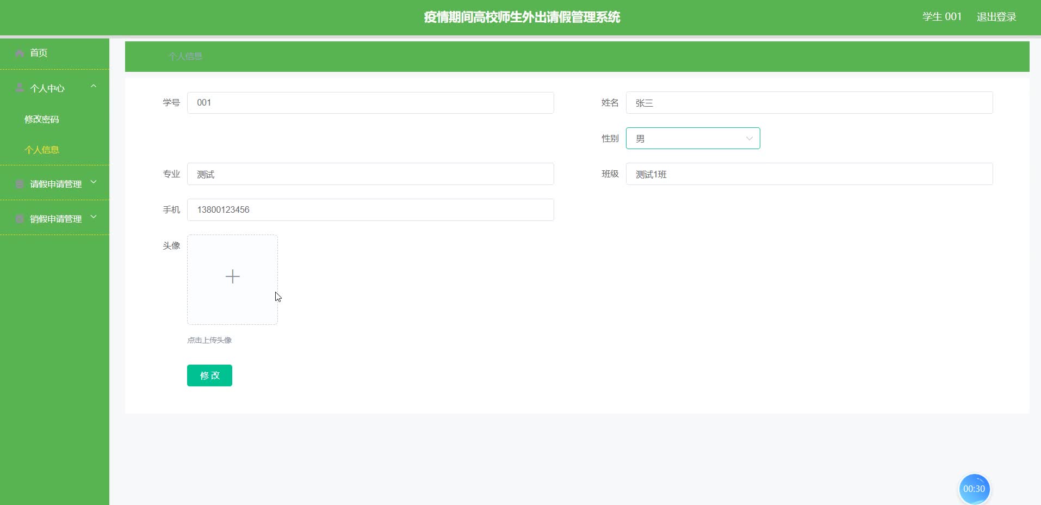
Task: Click the plus icon to upload avatar
Action: click(232, 276)
